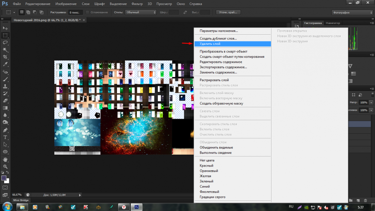Select the Hand tool
The width and height of the screenshot is (375, 211).
(x=5, y=159)
